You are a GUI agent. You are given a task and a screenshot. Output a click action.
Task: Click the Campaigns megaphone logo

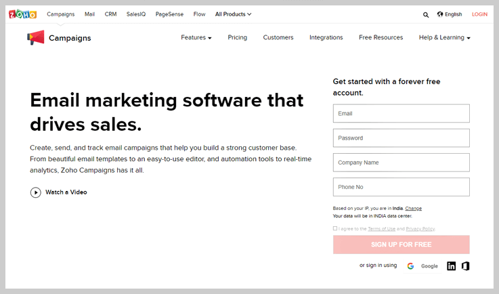click(36, 37)
